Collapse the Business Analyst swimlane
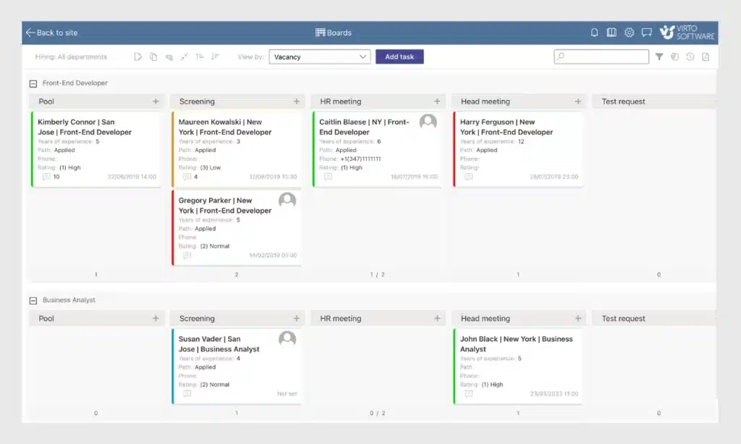 [33, 301]
